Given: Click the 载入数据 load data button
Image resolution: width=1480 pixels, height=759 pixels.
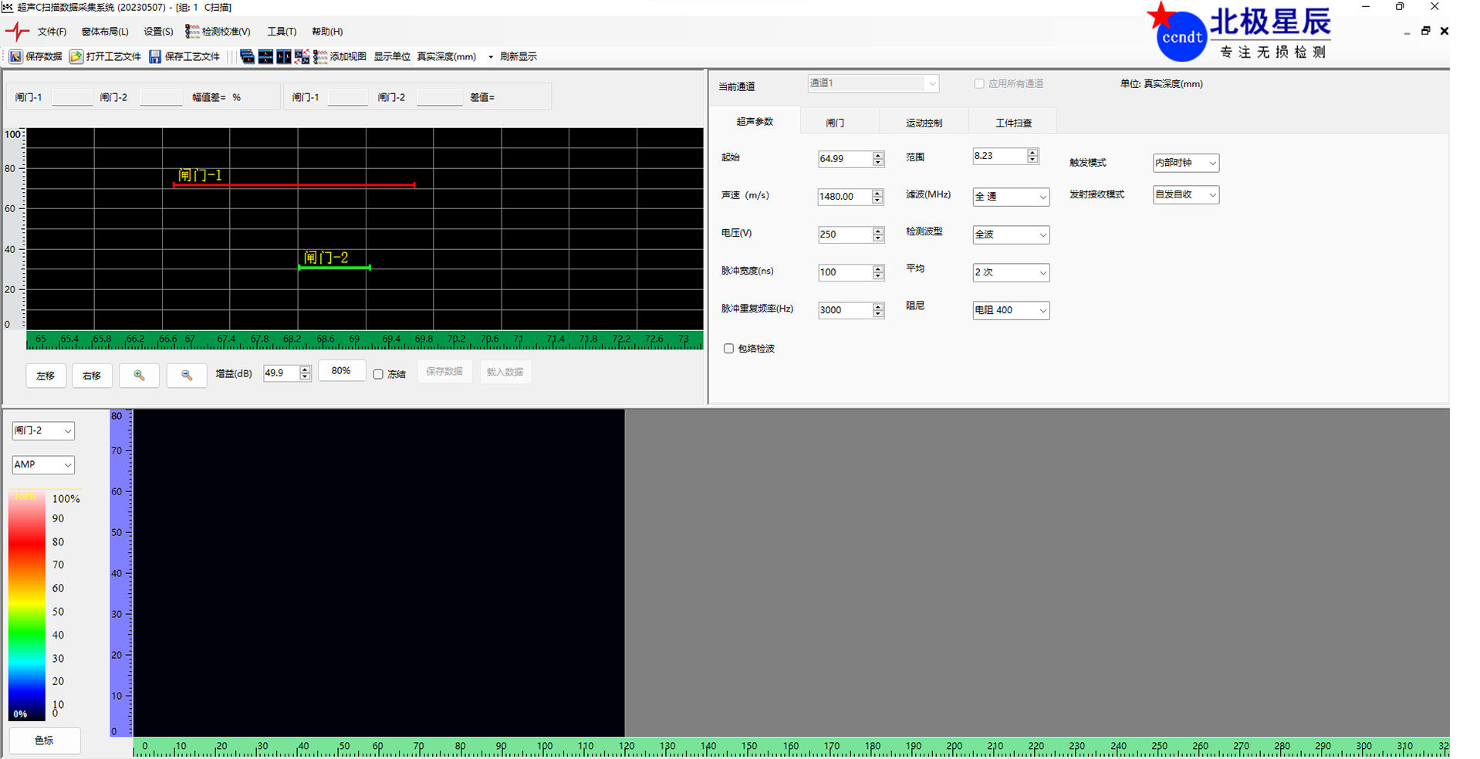Looking at the screenshot, I should [x=505, y=372].
